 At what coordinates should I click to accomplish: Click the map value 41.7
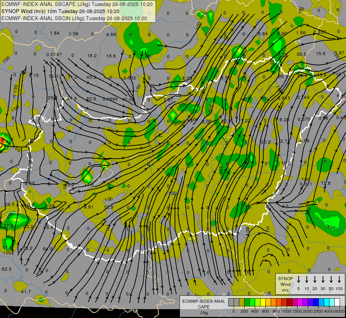pyautogui.click(x=26, y=292)
